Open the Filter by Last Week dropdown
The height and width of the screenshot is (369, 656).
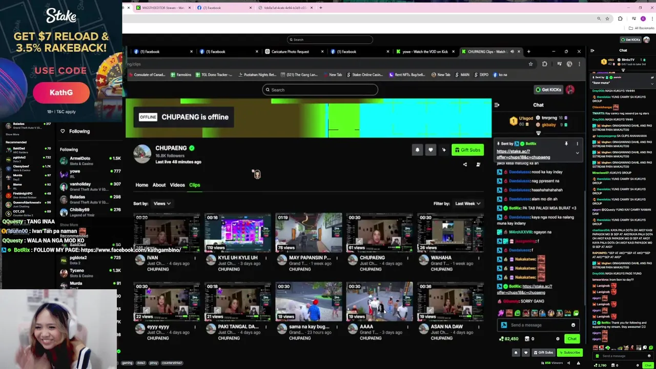[468, 203]
